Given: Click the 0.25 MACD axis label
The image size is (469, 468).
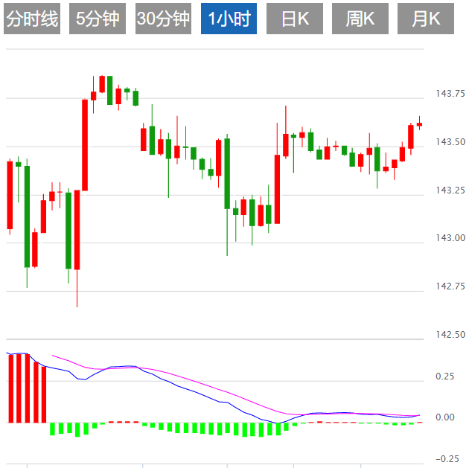Looking at the screenshot, I should 446,376.
